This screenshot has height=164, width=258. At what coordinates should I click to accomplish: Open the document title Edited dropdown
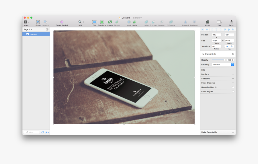coord(137,18)
